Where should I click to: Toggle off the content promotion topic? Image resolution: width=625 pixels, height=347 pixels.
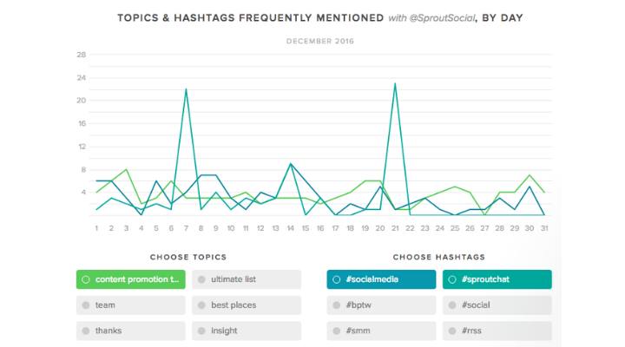click(x=130, y=279)
